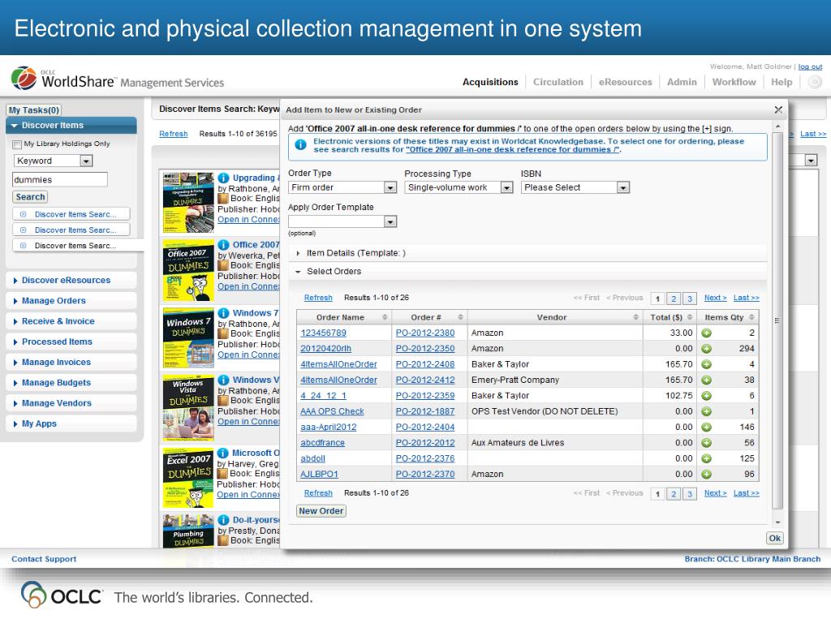Screen dimensions: 831x623
Task: Click Refresh link above orders table
Action: 318,298
